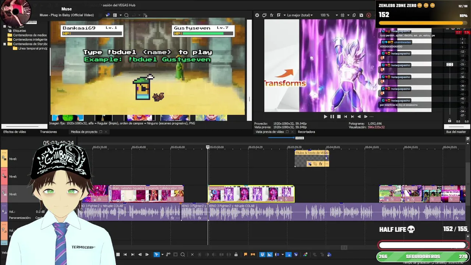This screenshot has height=265, width=471.
Task: Toggle the auto ripple icon
Action: (277, 254)
